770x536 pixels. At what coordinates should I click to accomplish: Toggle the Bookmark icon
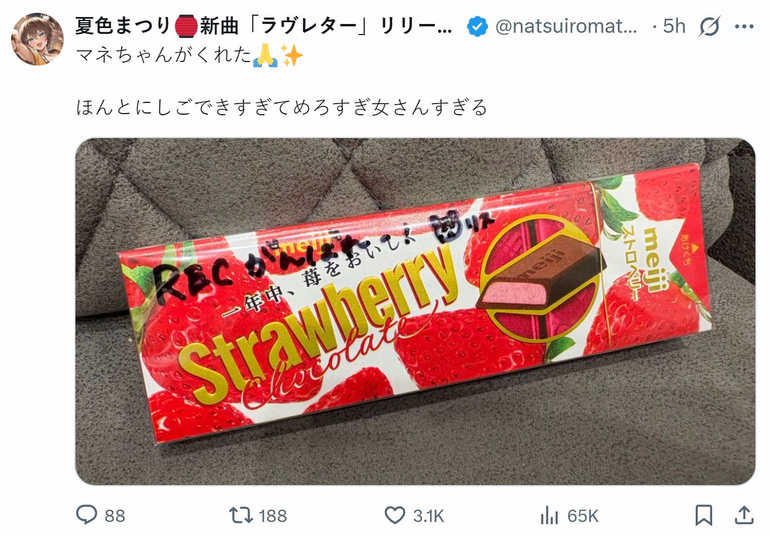[704, 515]
